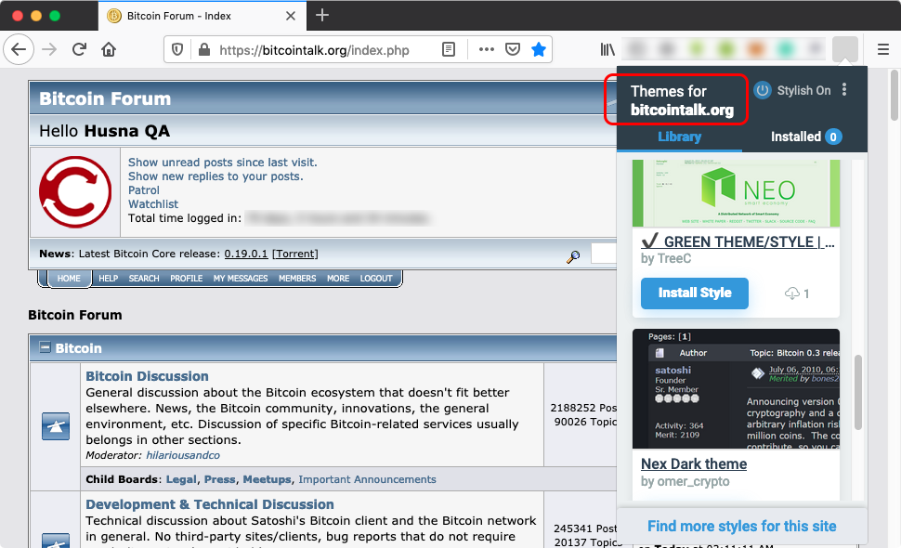Open the Bitcoin Discussion board
The width and height of the screenshot is (901, 548).
147,376
